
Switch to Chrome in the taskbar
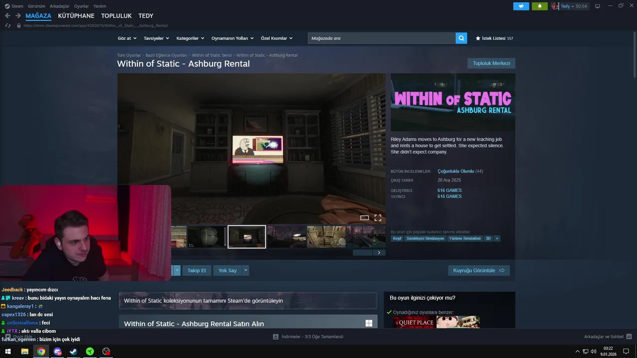[x=41, y=352]
